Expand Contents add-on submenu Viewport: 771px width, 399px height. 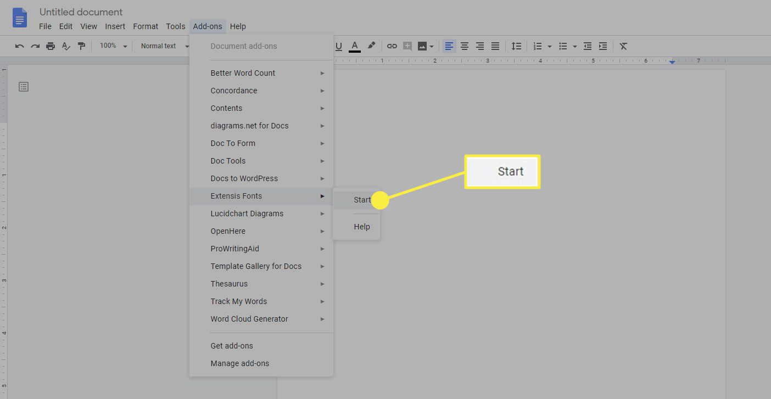[261, 108]
